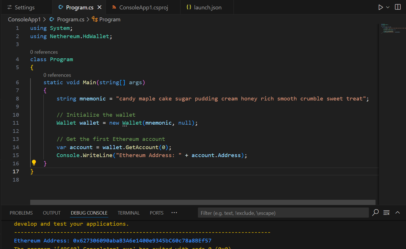Click the magnifier icon next to the filter field
406x249 pixels.
(375, 213)
